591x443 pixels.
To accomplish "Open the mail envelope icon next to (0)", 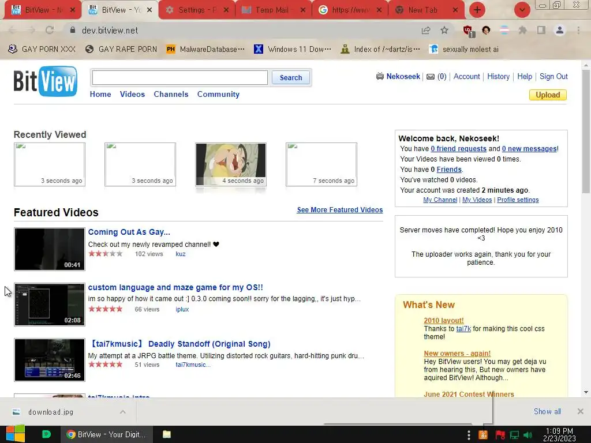I will pyautogui.click(x=430, y=77).
